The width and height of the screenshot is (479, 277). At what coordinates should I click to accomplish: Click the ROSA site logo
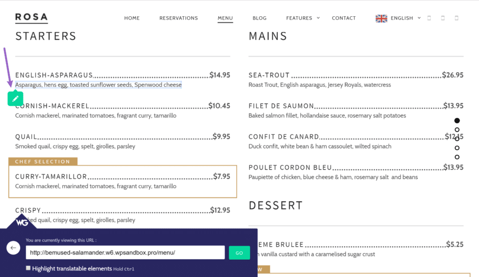coord(31,18)
